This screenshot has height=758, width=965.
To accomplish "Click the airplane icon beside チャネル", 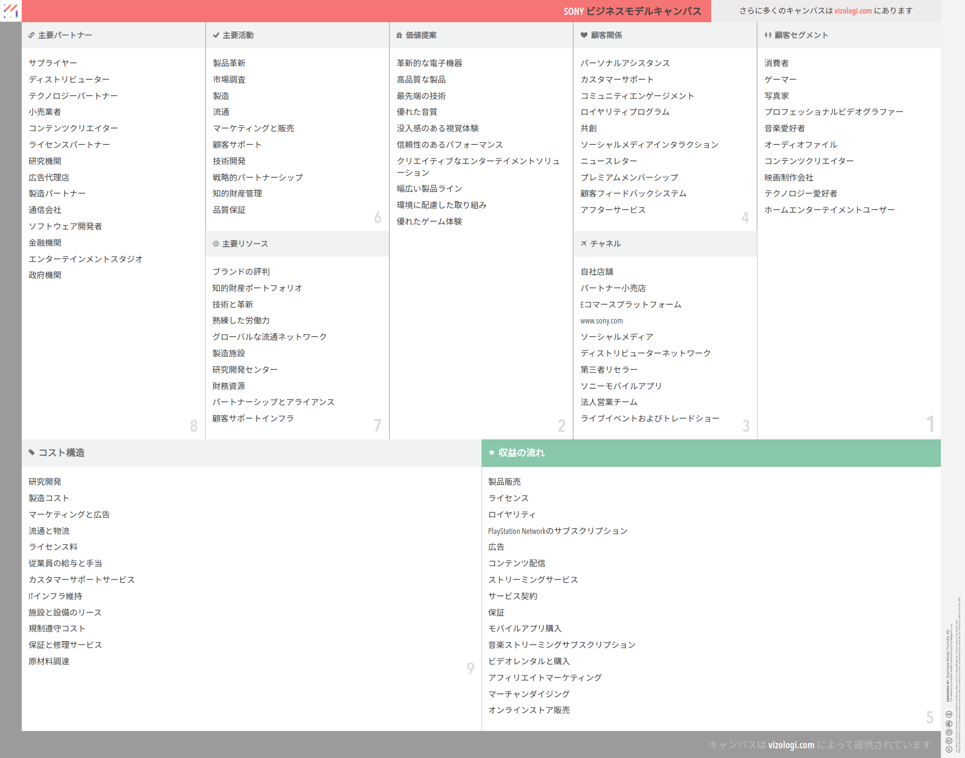I will point(584,244).
